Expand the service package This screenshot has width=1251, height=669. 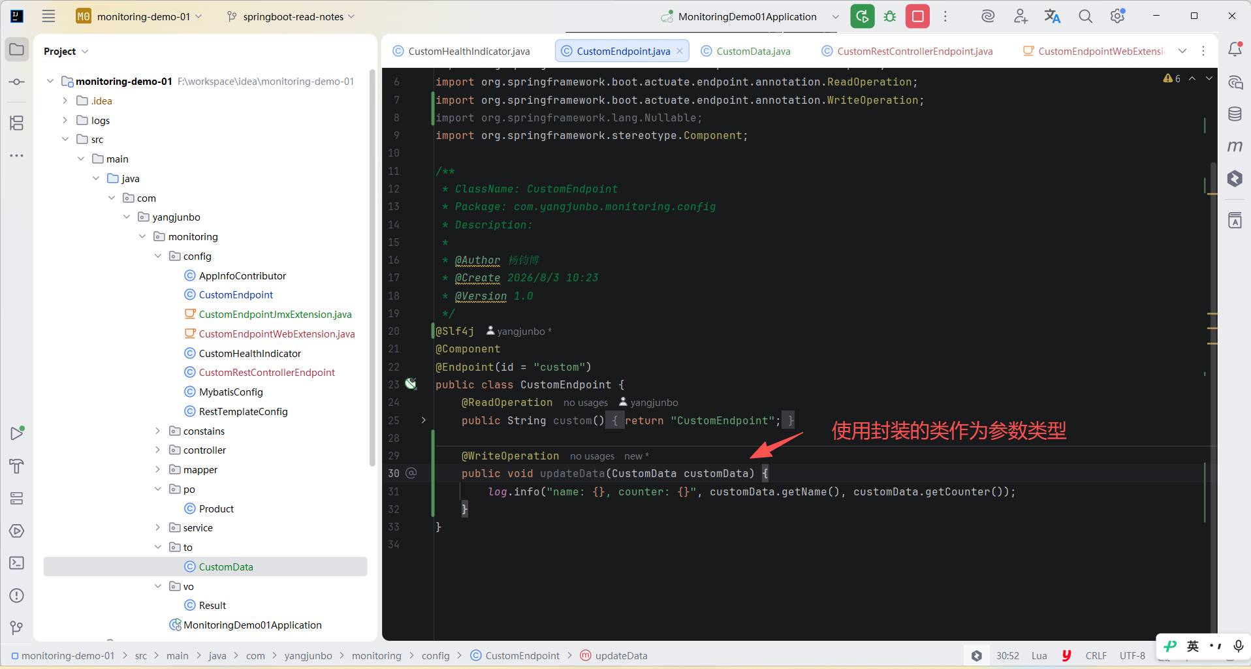point(158,527)
